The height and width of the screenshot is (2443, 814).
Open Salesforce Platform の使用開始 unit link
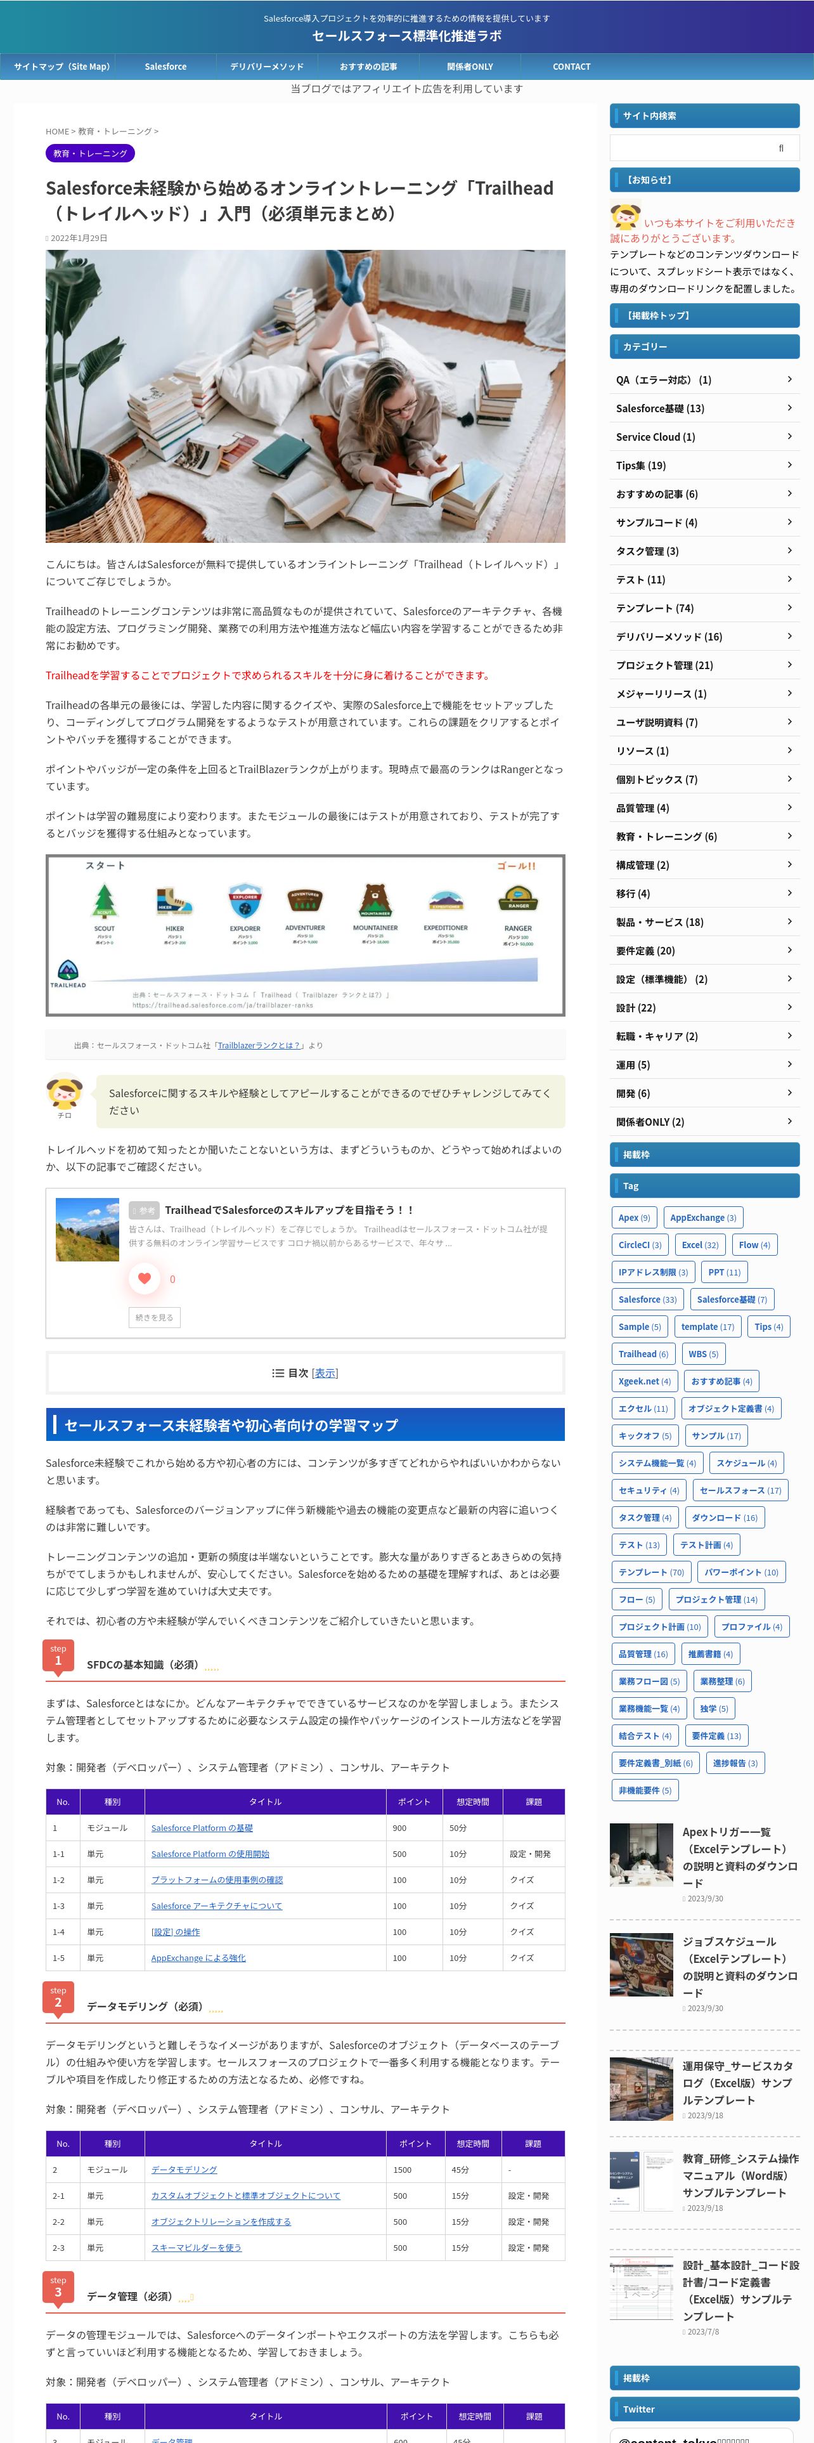(210, 1853)
